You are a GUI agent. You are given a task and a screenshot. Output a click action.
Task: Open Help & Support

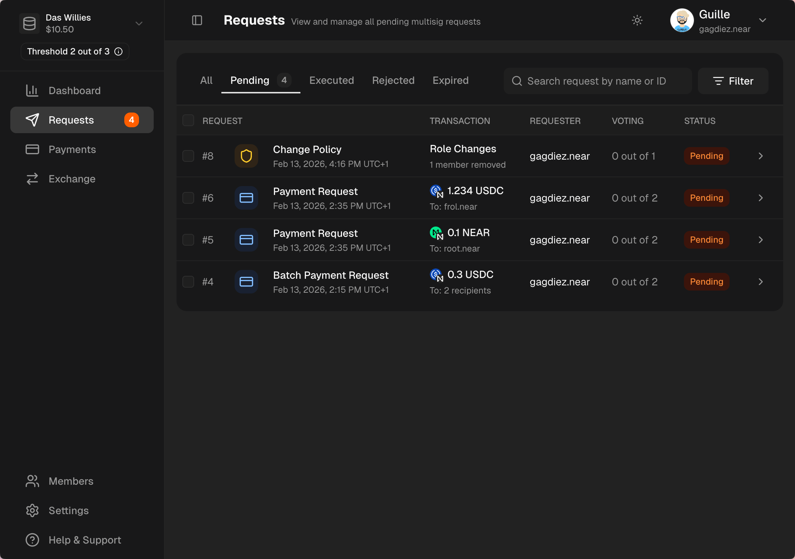pos(85,540)
